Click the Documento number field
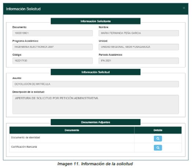Screen dimensions: 192x168 pyautogui.click(x=52, y=33)
